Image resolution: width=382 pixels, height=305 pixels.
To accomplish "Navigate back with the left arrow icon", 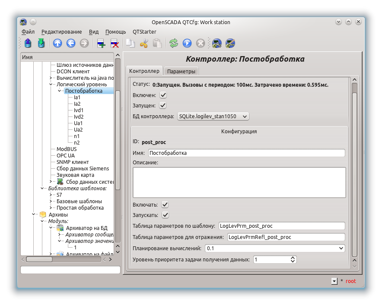I will 71,43.
